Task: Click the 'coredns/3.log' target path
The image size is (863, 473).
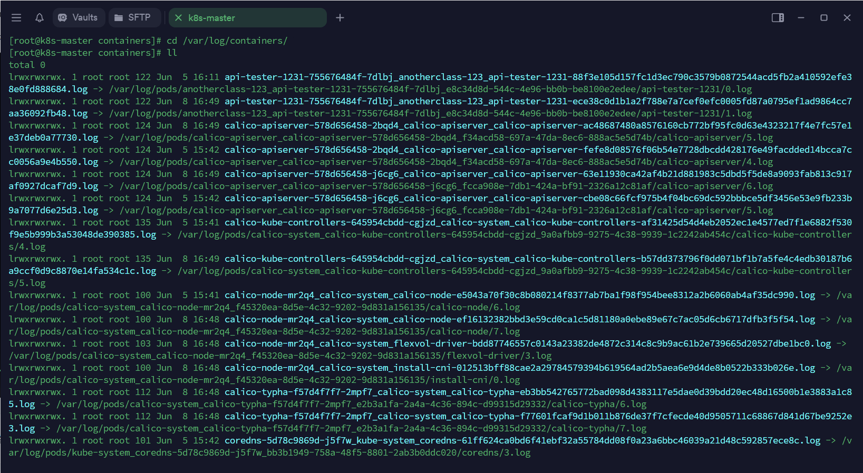Action: (496, 452)
